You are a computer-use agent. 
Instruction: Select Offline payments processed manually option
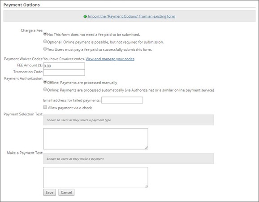(45, 82)
